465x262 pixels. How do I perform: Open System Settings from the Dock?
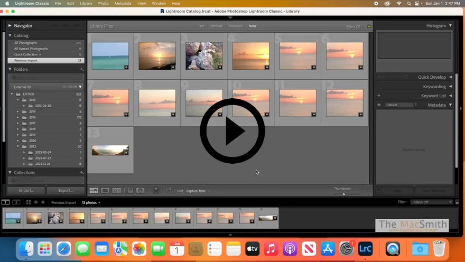click(347, 249)
